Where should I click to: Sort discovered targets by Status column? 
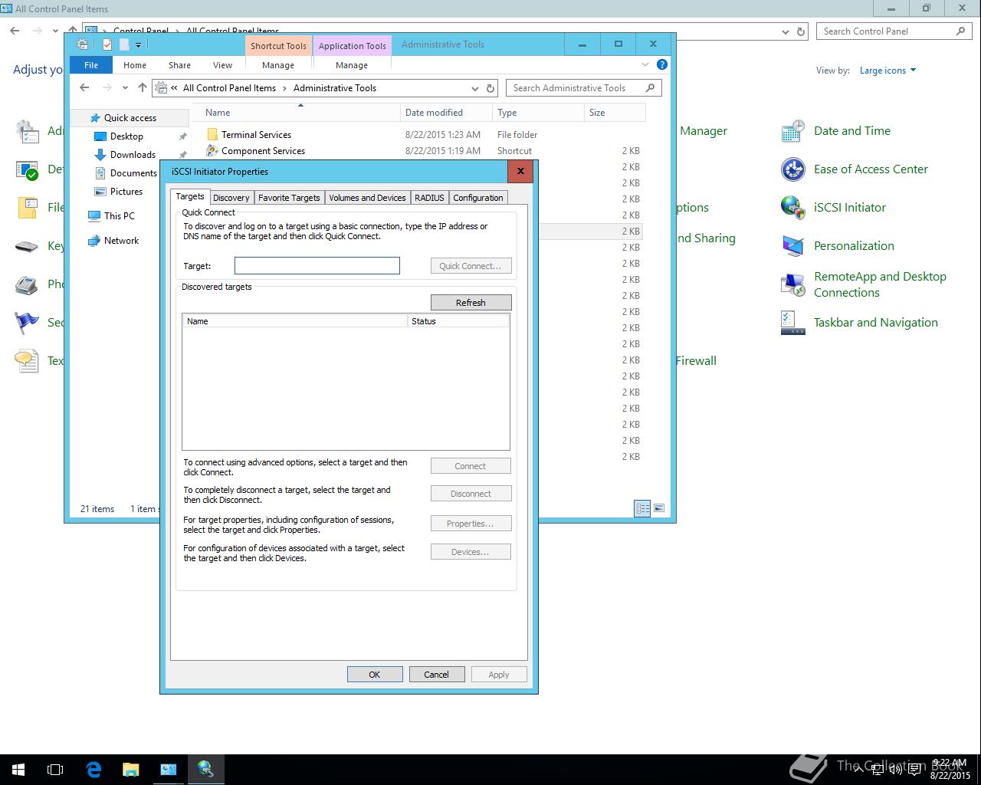click(458, 321)
